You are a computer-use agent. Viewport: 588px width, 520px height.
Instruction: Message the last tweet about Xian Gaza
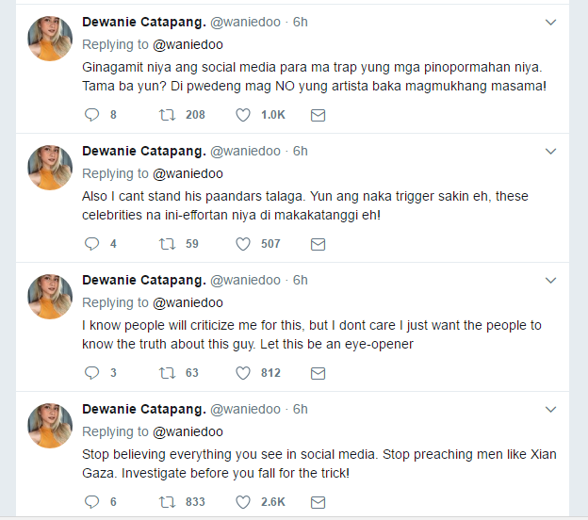coord(318,501)
